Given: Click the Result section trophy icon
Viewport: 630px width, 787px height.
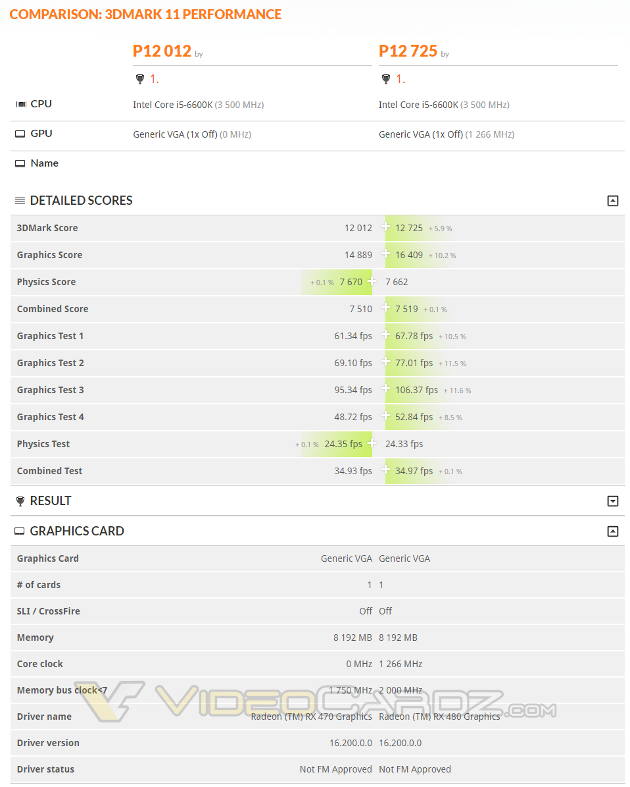Looking at the screenshot, I should 20,501.
